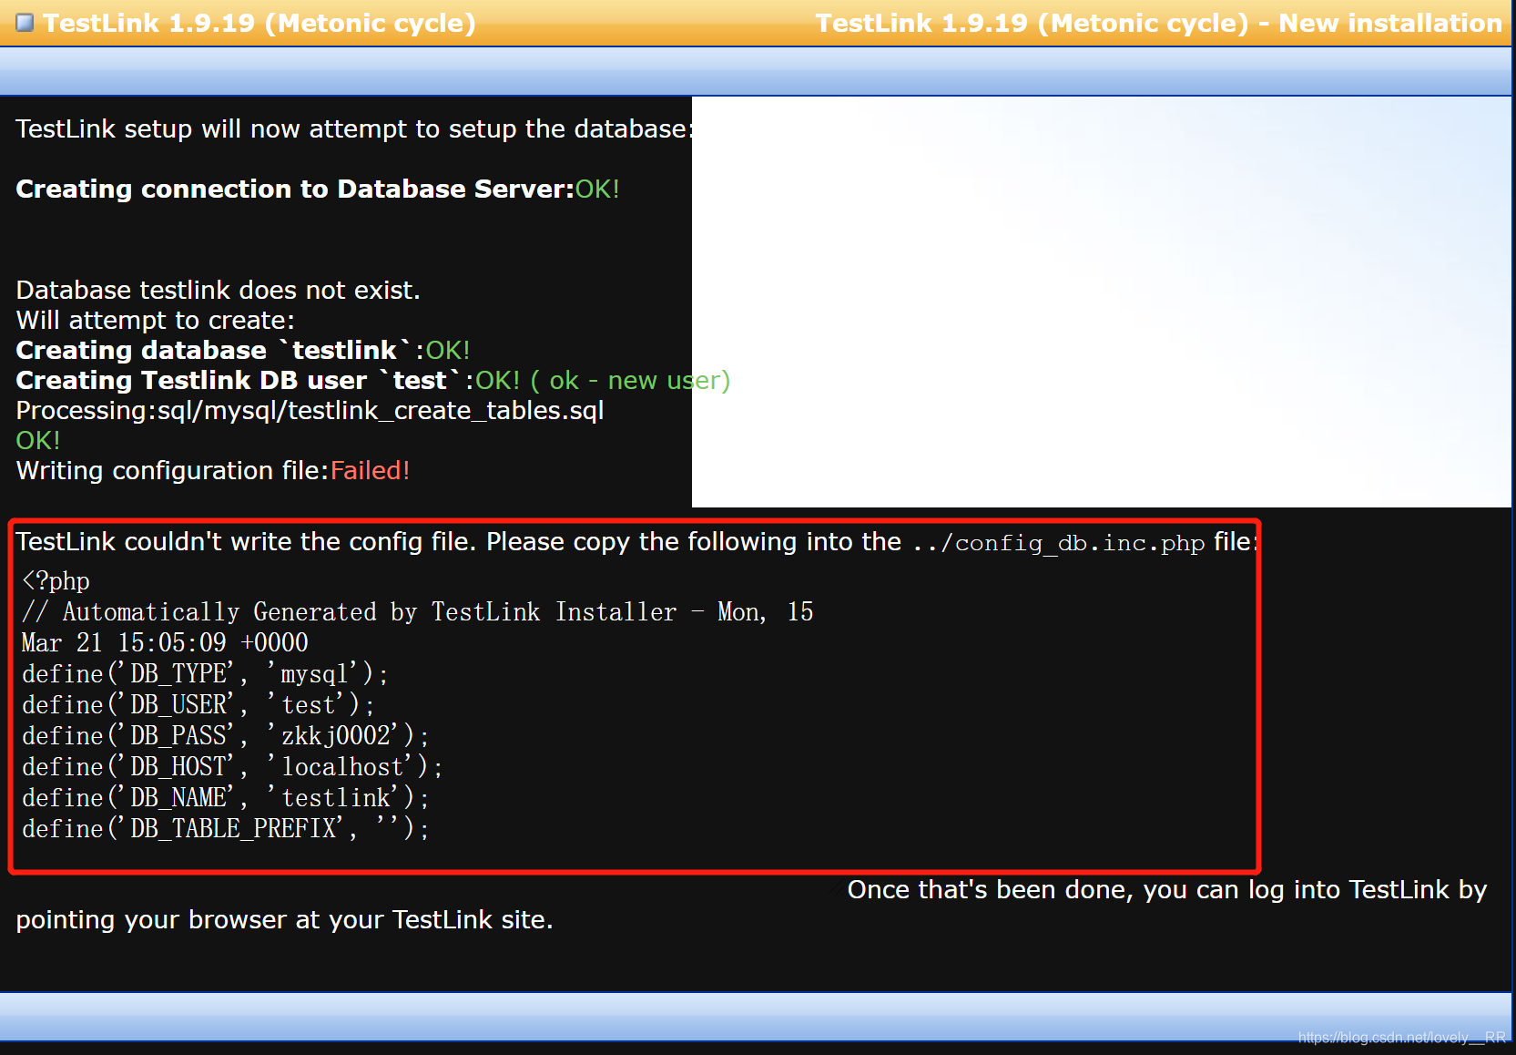
Task: Click the '../config_db.inc.php' file path
Action: 1059,542
